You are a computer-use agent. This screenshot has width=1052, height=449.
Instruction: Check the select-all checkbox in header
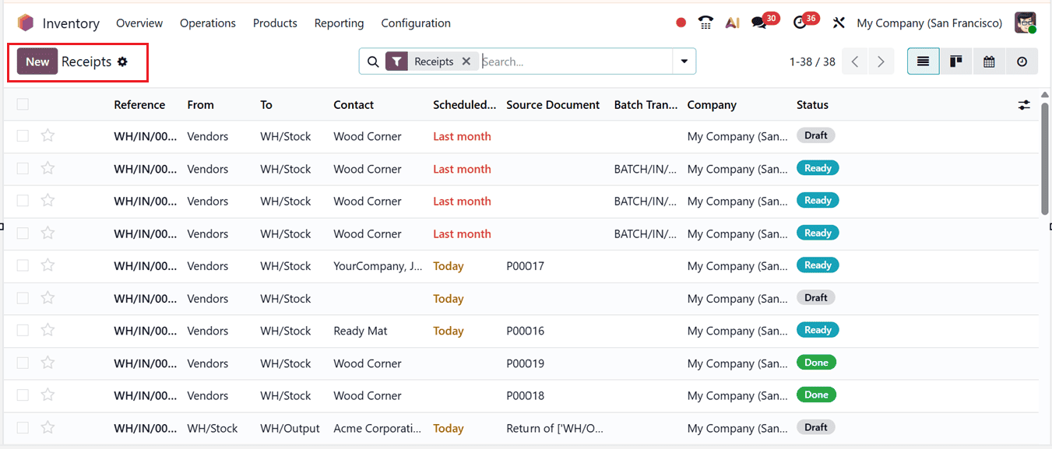click(x=23, y=103)
